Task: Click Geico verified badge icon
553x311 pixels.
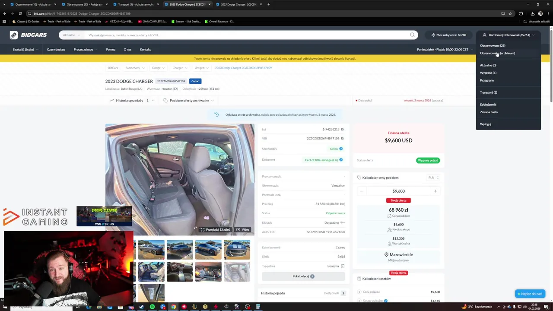Action: (341, 149)
